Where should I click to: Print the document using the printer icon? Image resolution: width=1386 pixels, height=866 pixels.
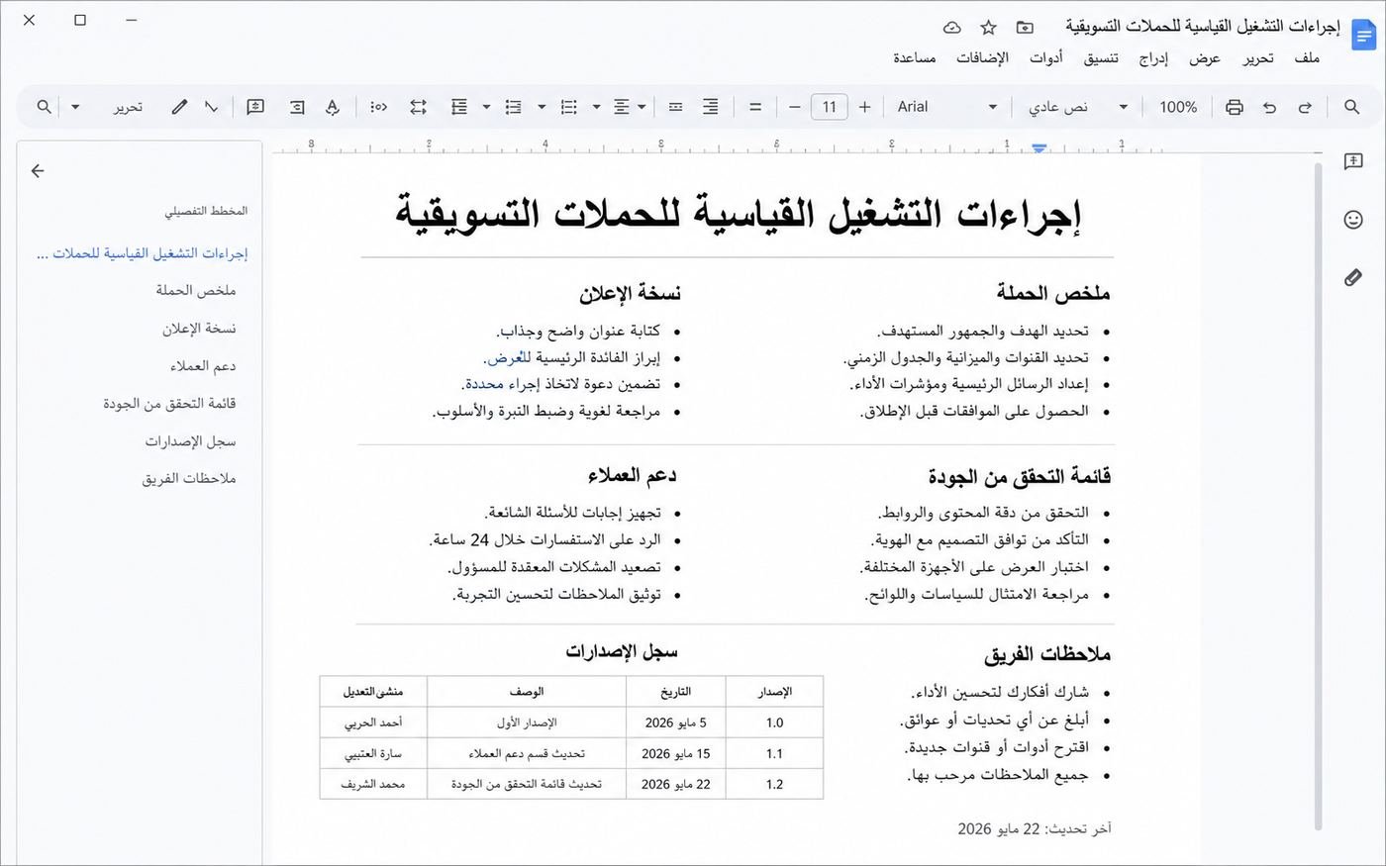tap(1234, 107)
